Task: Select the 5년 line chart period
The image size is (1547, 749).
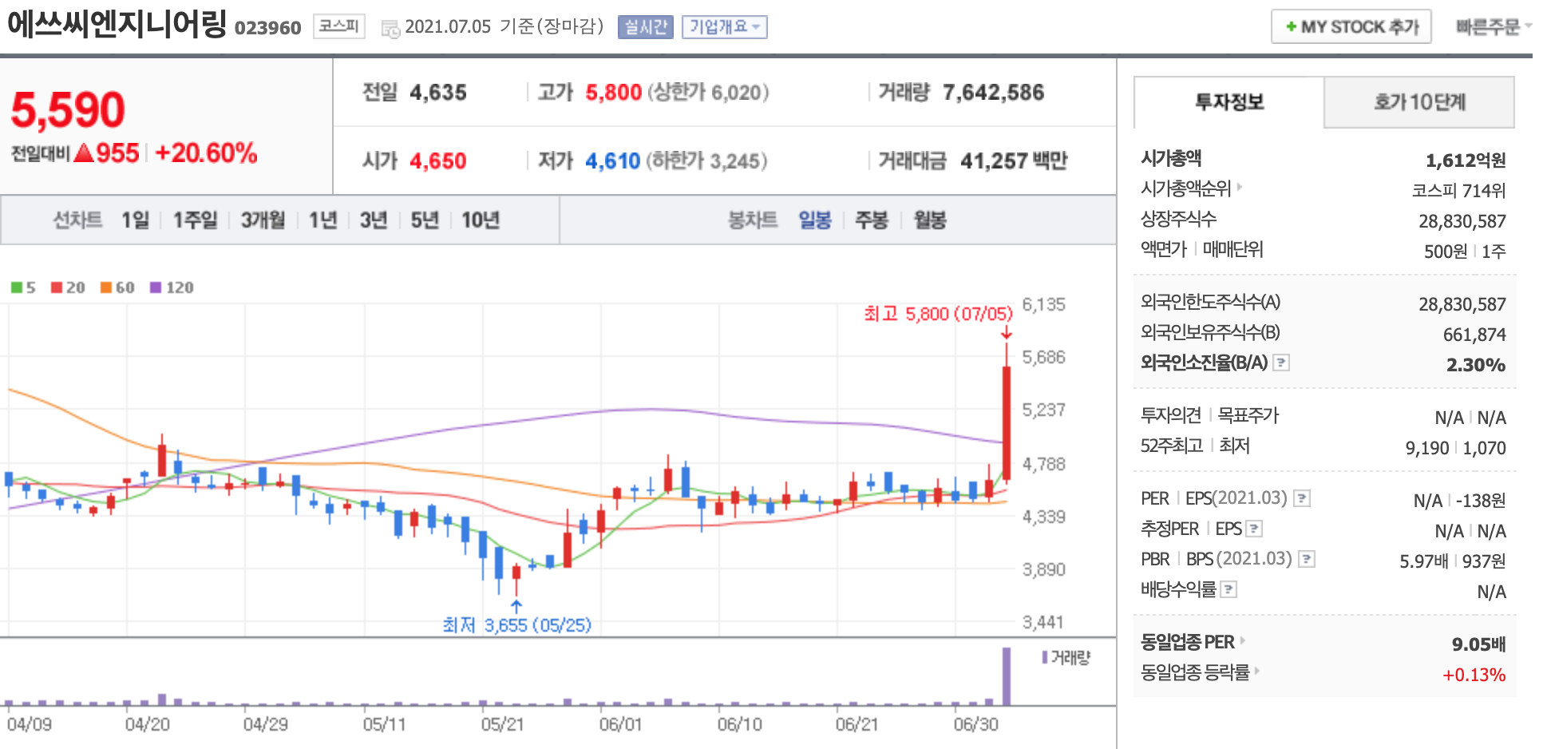Action: pos(425,220)
